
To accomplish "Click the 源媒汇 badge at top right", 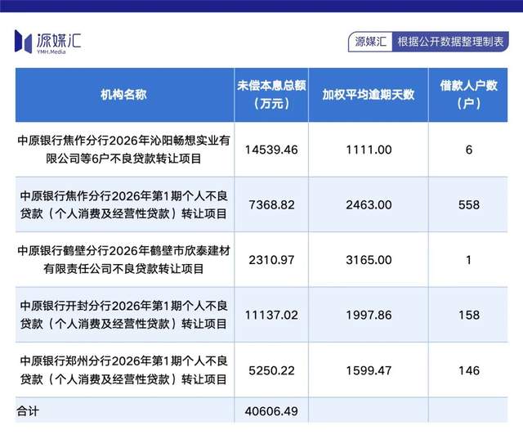I will pos(370,42).
